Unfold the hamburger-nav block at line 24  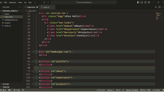coord(32,52)
